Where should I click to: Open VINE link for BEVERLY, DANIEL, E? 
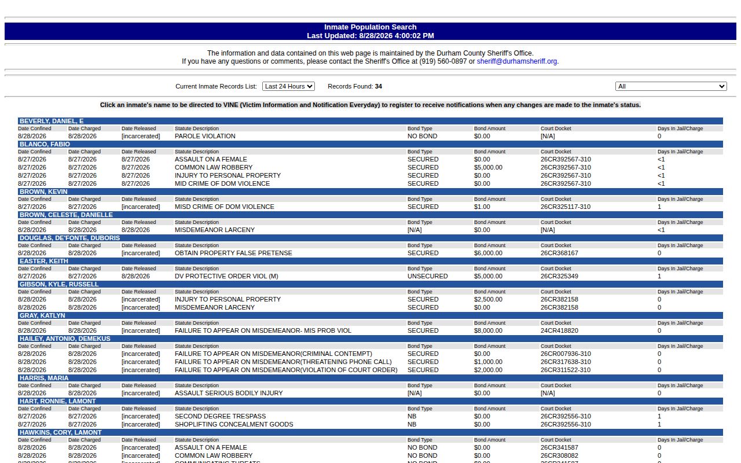click(x=52, y=121)
